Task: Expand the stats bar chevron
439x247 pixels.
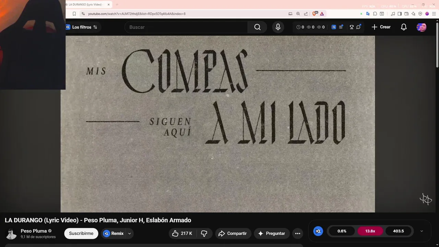Action: [422, 231]
